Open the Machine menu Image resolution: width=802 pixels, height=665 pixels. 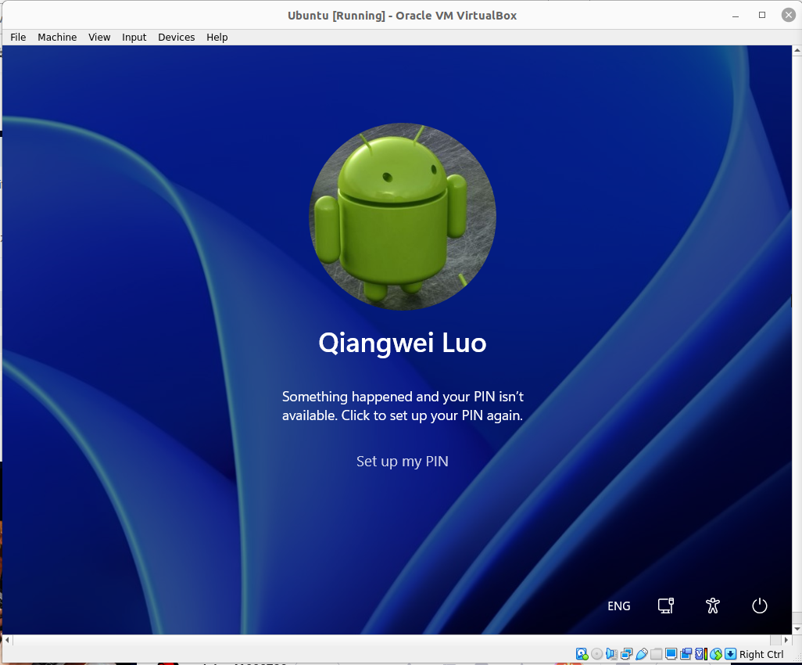(x=57, y=38)
